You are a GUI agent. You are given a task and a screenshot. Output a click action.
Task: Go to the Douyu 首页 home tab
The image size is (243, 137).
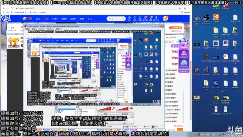coord(38,19)
